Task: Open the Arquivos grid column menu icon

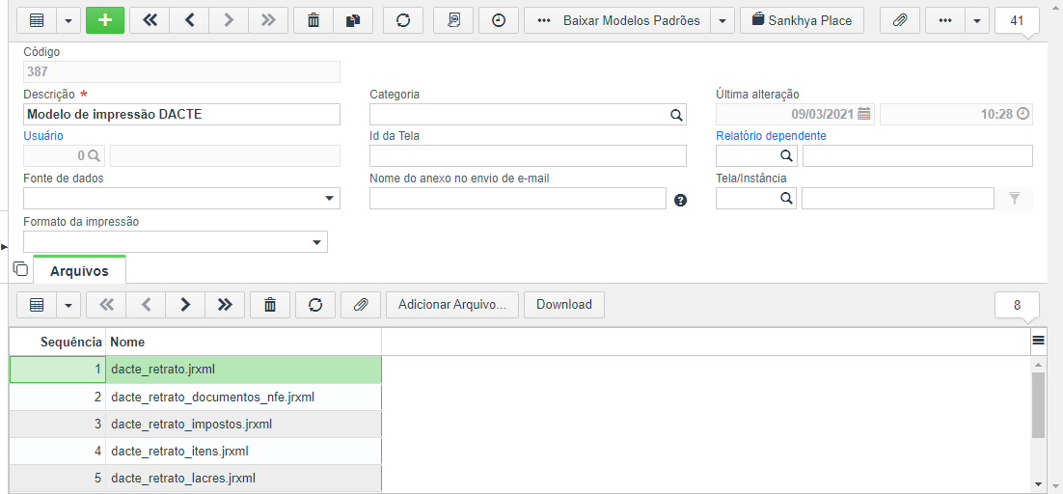Action: pos(1038,341)
